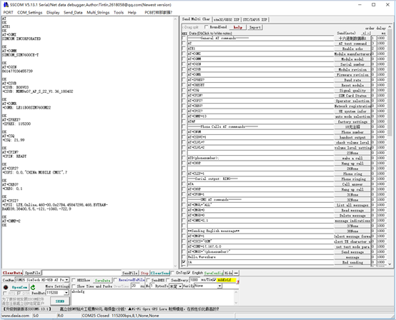Click the minus button right of Hide
The height and width of the screenshot is (320, 396).
point(236,273)
